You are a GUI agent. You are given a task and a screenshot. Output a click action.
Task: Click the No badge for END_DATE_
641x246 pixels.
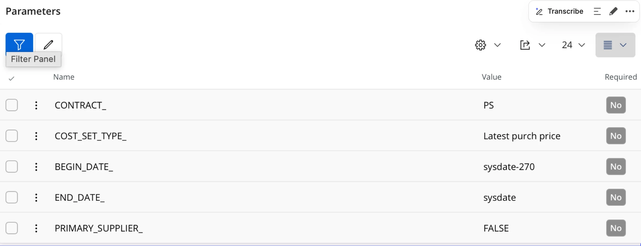616,197
